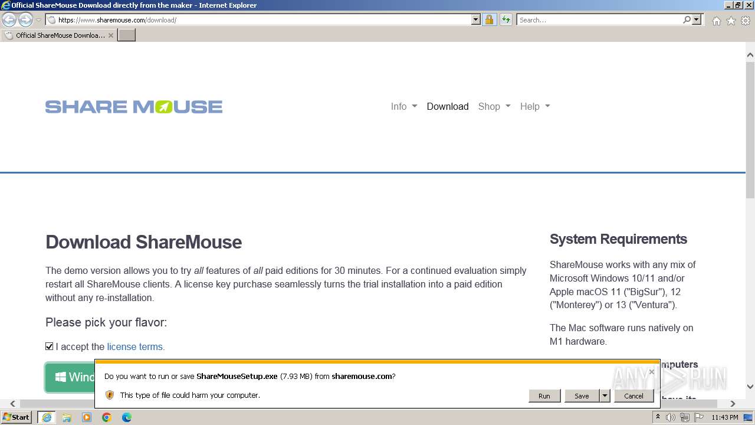Click the security lock icon
This screenshot has height=425, width=755.
489,19
